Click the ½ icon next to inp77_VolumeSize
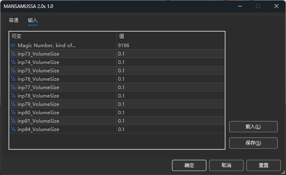 [x=13, y=87]
